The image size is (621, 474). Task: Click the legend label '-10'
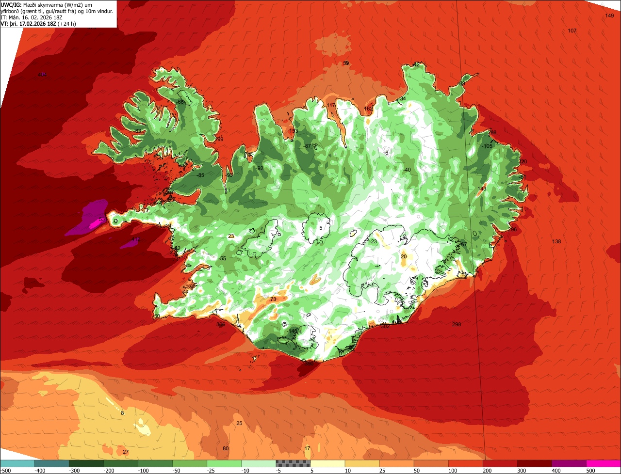246,470
